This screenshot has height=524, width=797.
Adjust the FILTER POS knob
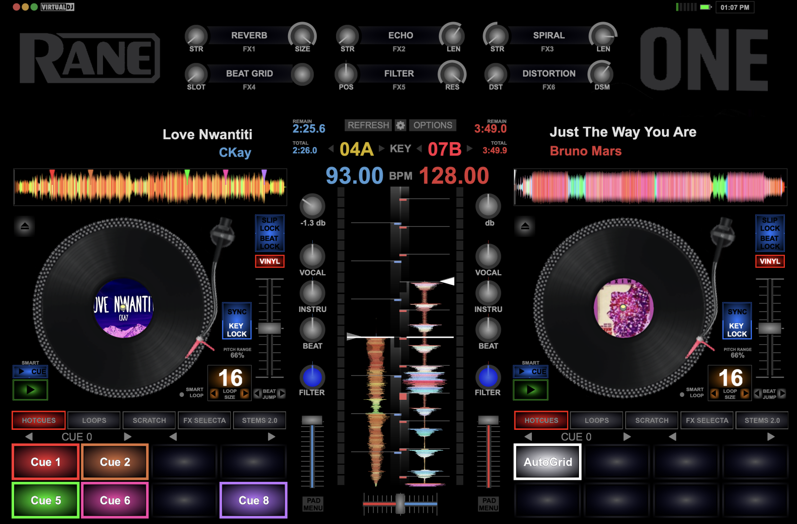click(346, 74)
